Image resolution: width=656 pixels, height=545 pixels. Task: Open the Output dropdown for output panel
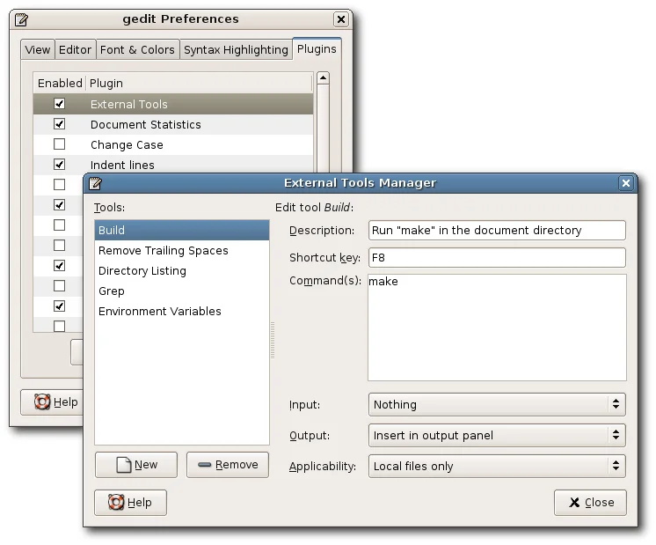[x=497, y=435]
